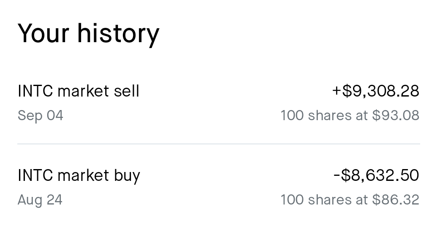Select the Sep 04 date label
Screen dimensions: 437x226
(41, 116)
